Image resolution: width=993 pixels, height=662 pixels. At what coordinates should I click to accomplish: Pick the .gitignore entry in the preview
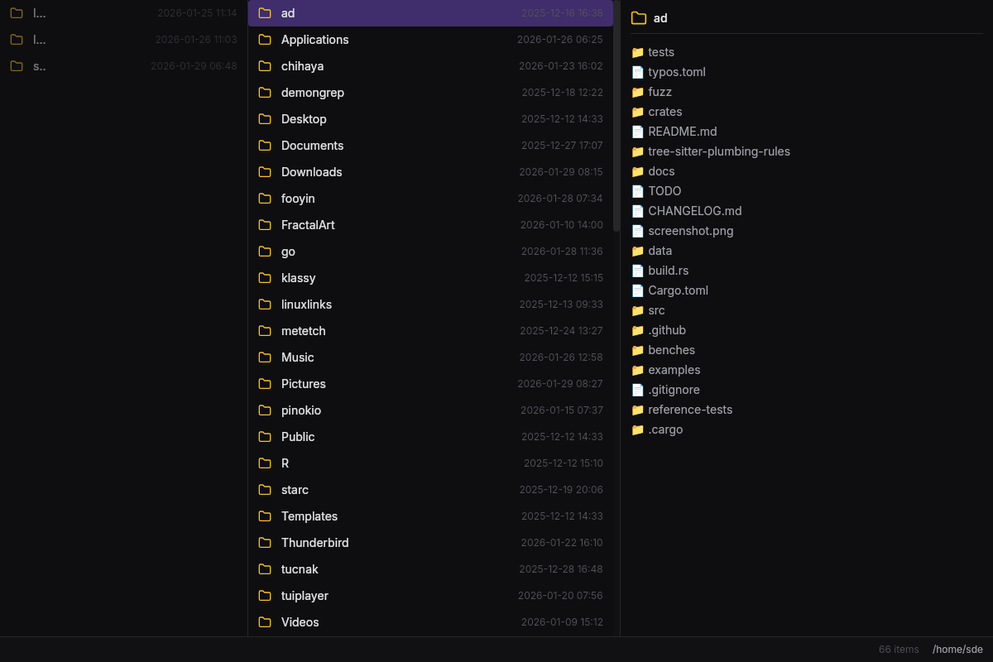click(674, 390)
